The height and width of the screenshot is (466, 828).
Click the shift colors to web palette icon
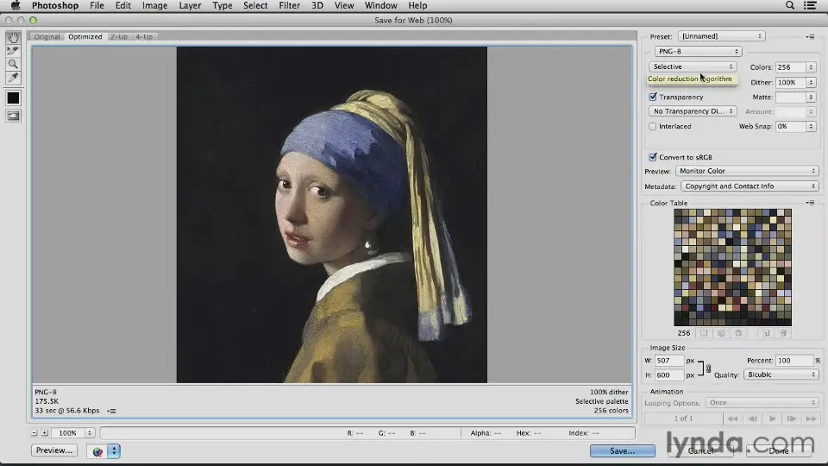tap(721, 333)
